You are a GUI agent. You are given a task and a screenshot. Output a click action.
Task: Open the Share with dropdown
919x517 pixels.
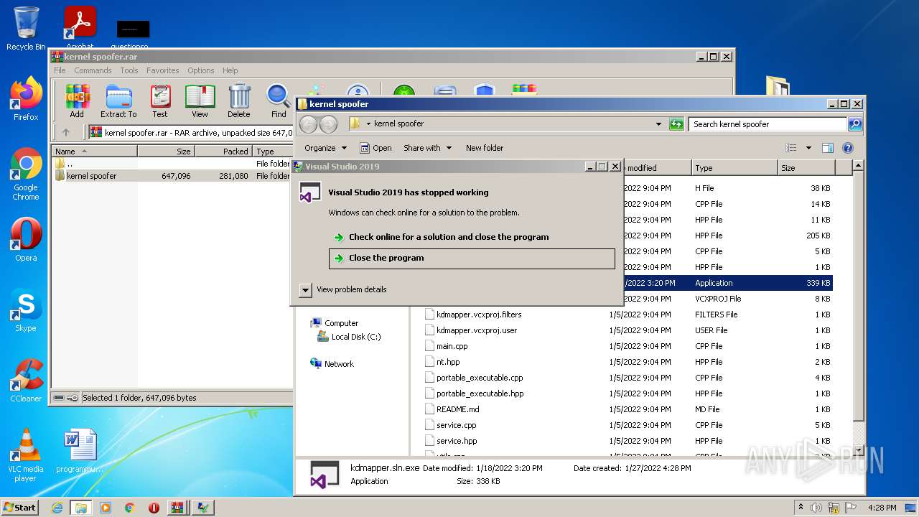click(x=427, y=148)
